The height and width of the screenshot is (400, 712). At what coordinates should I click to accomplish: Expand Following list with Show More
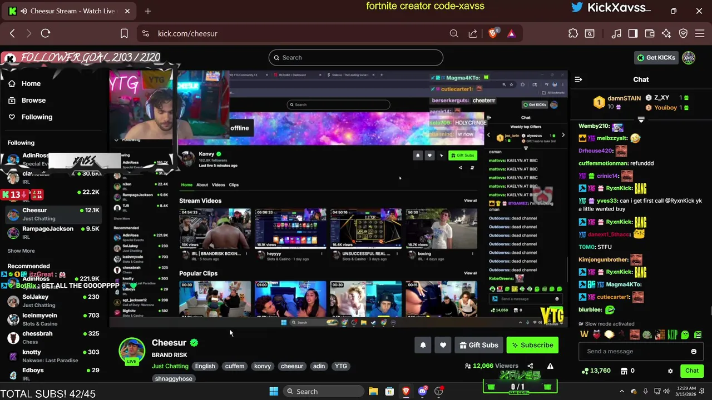click(21, 251)
